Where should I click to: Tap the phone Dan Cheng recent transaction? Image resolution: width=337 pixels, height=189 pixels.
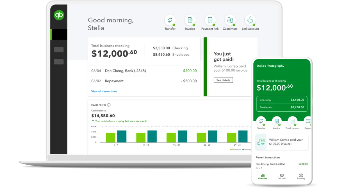[x=282, y=165]
